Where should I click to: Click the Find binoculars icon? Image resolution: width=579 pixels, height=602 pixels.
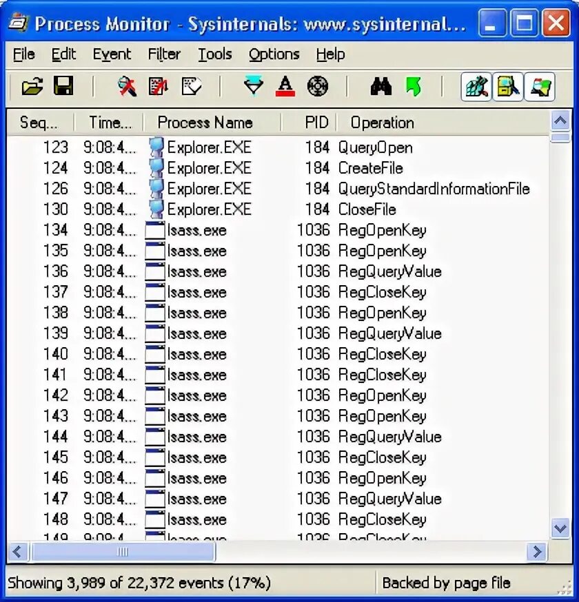click(x=380, y=86)
